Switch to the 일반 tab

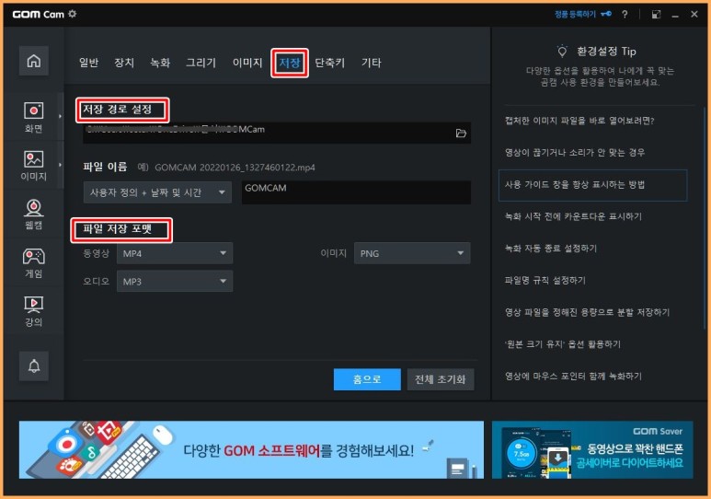pyautogui.click(x=88, y=63)
